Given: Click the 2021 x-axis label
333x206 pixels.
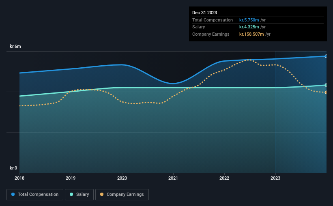Looking at the screenshot, I should tap(173, 178).
